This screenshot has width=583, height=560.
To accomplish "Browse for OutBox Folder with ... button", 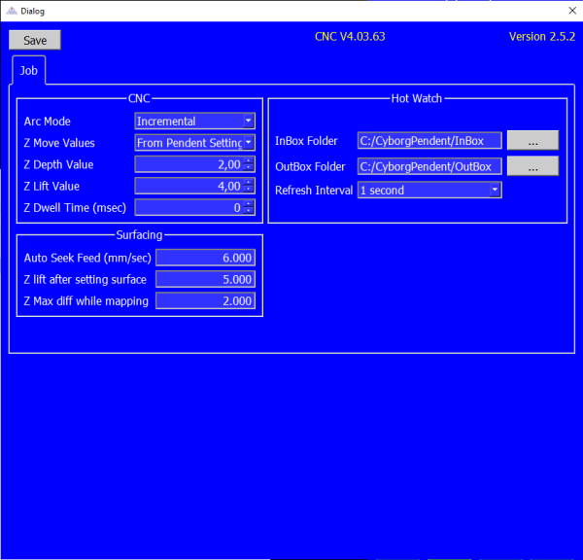I will pos(532,166).
